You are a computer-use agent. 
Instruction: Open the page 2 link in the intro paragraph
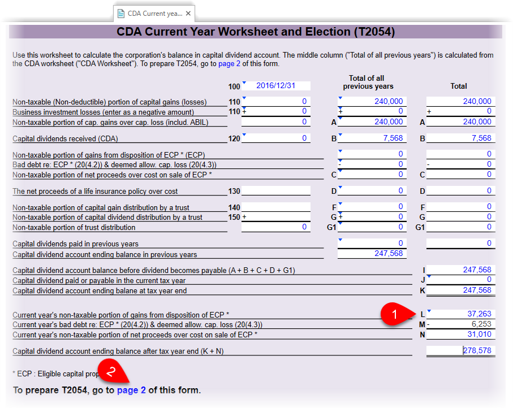229,63
